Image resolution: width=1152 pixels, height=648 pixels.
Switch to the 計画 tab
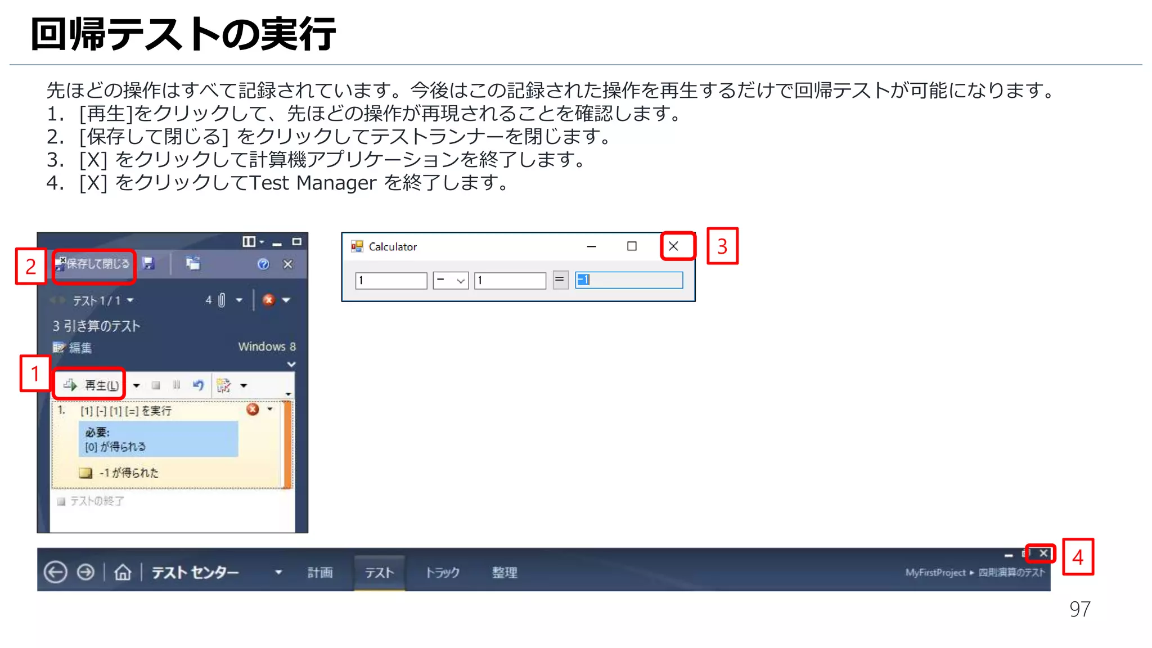point(320,573)
